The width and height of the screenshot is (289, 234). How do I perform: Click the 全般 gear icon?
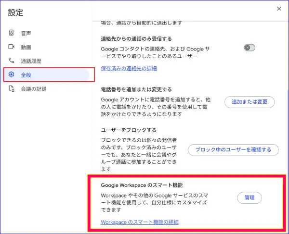coord(11,74)
